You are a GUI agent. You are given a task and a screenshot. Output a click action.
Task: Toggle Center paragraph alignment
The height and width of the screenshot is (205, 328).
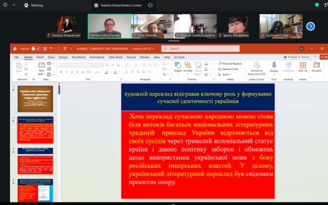[x=132, y=72]
